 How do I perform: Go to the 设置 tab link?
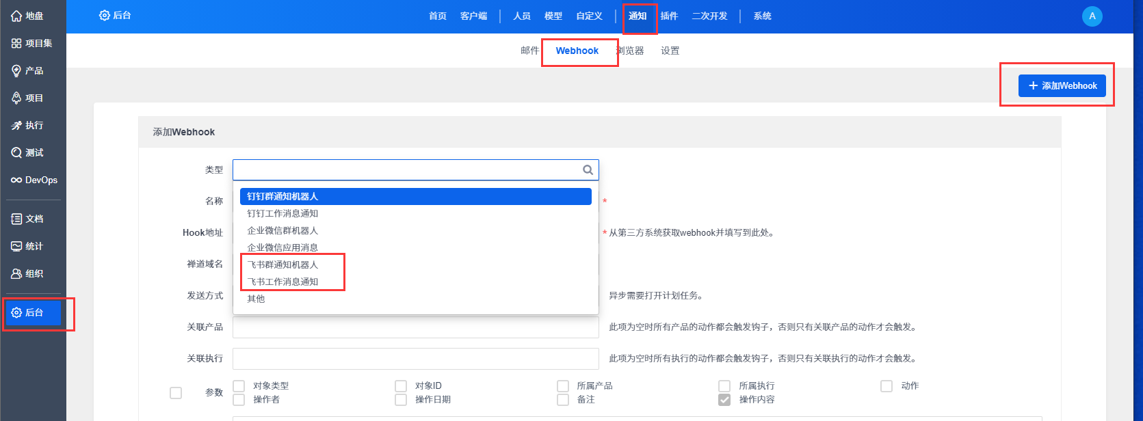(670, 51)
